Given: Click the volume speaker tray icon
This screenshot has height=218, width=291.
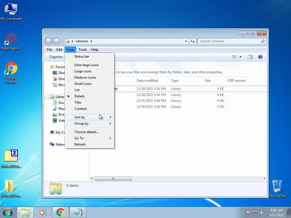Looking at the screenshot, I should click(x=262, y=212).
